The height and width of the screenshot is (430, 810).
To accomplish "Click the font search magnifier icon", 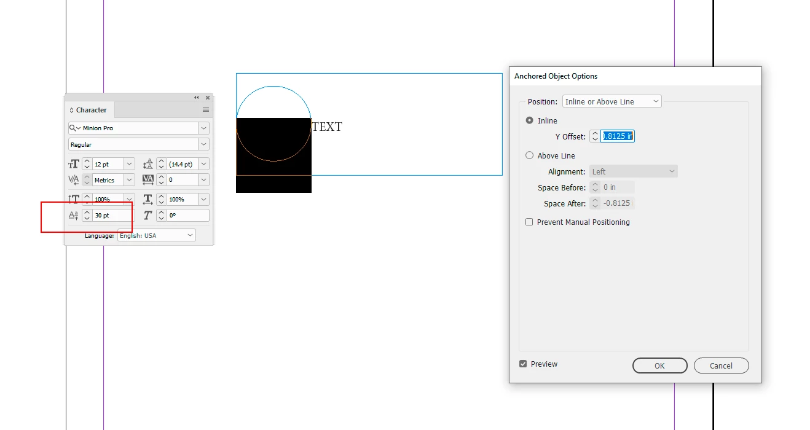I will tap(75, 128).
